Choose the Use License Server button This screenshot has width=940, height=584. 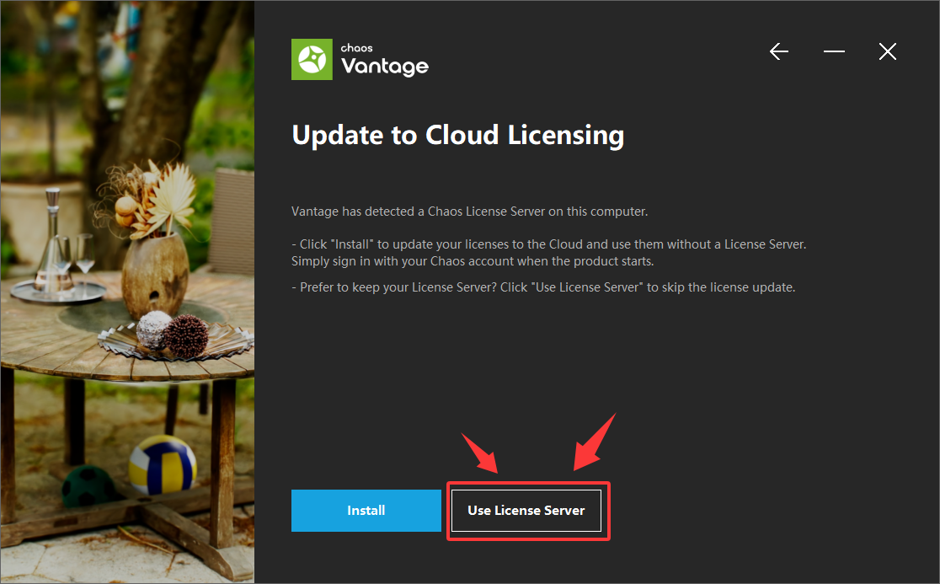tap(526, 510)
